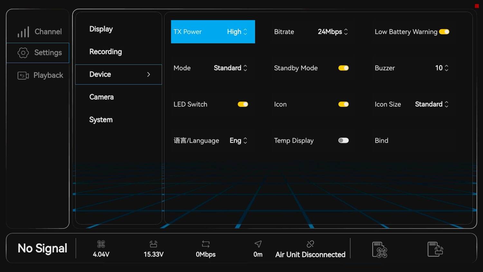The image size is (483, 272).
Task: Toggle the Icon display switch
Action: click(343, 104)
